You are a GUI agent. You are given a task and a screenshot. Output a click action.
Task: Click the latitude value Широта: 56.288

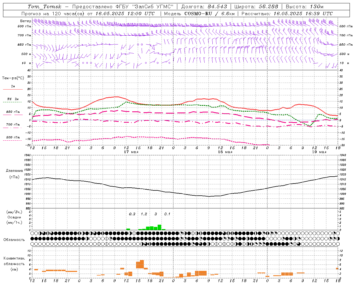pyautogui.click(x=257, y=7)
